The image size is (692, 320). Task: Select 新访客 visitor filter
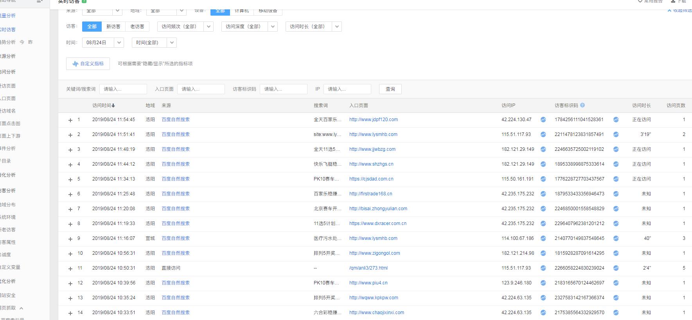(113, 27)
